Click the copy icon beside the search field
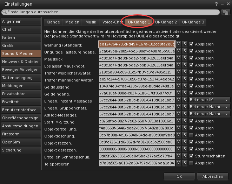Screen dimensions: 232x184 (x=226, y=12)
